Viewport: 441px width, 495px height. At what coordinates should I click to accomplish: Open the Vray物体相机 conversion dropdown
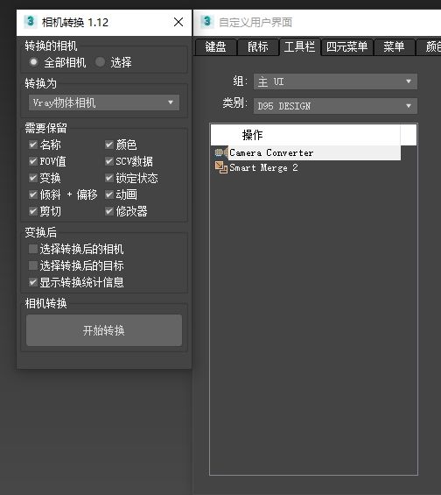pyautogui.click(x=104, y=103)
